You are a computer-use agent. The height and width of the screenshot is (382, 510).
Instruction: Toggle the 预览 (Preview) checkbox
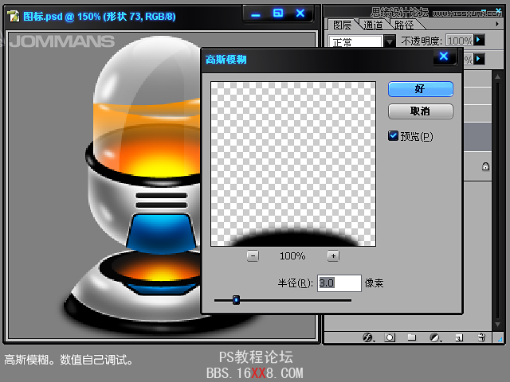click(393, 136)
